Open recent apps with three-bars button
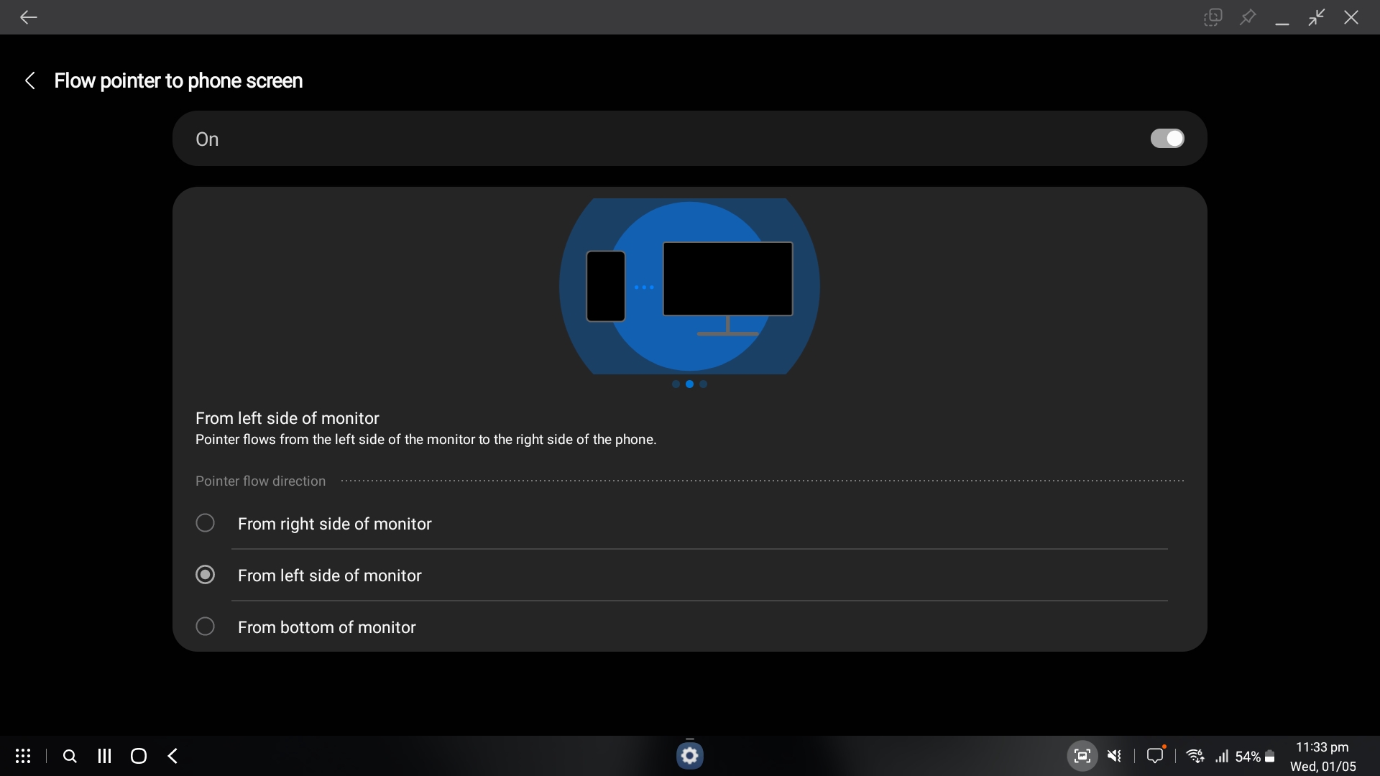 [104, 756]
